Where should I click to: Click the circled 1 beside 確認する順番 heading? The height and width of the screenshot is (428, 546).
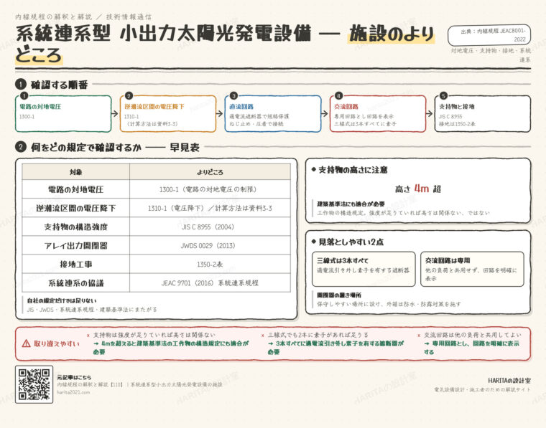(21, 84)
